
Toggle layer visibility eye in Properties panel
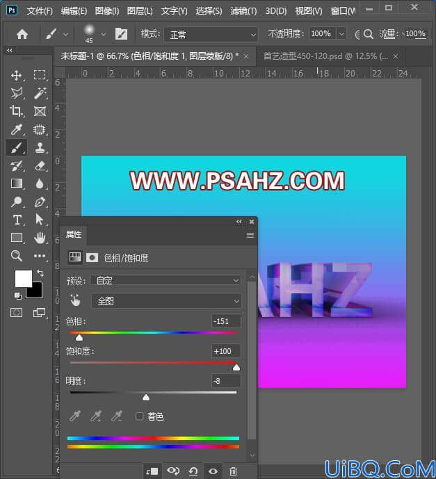(x=213, y=471)
